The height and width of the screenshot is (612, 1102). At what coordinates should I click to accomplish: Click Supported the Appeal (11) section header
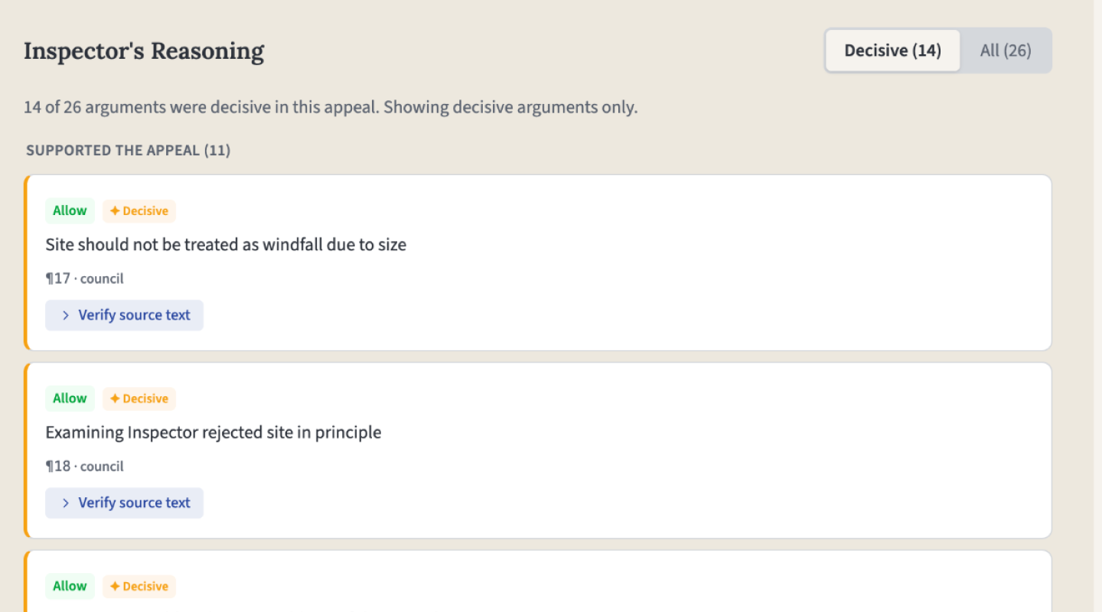tap(128, 150)
